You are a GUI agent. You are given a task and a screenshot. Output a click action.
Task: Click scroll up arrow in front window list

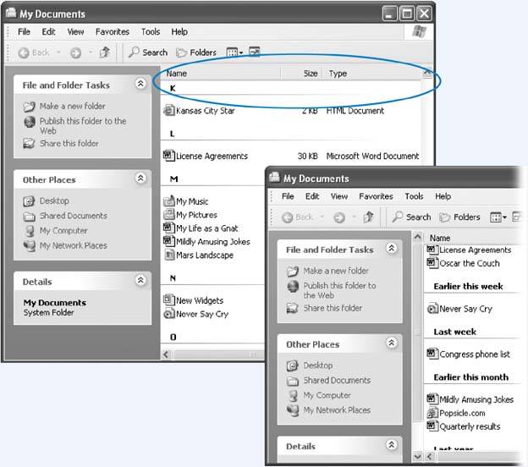[417, 237]
